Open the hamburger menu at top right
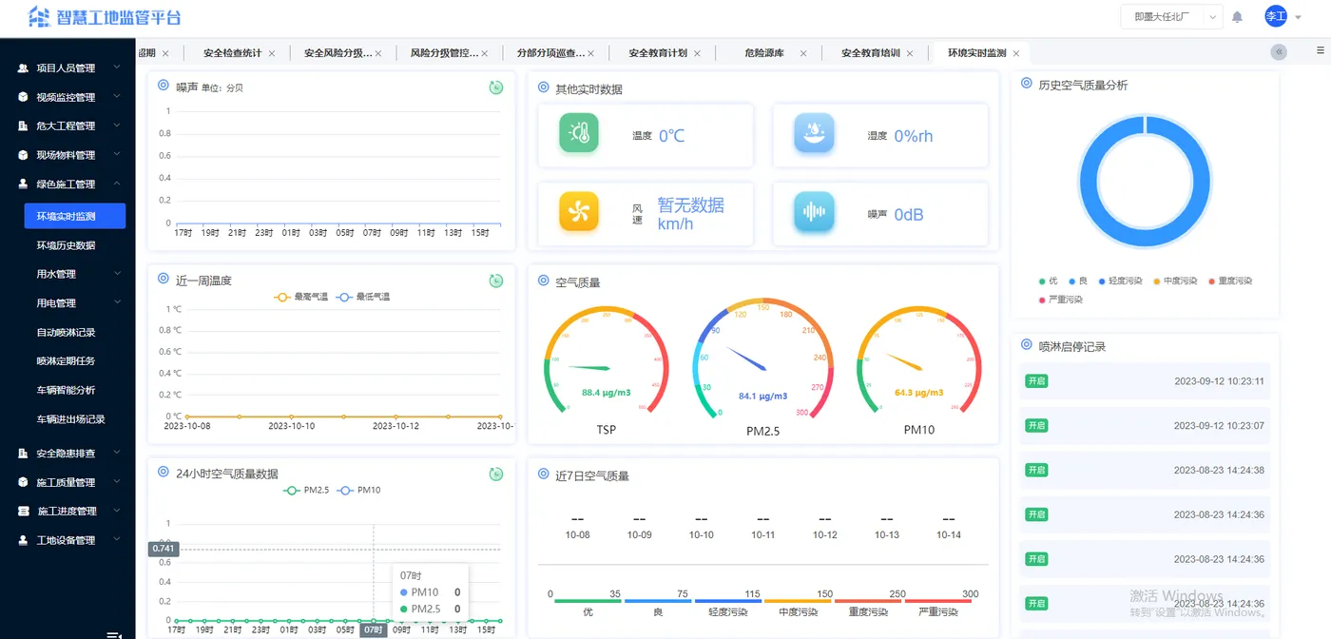 coord(1321,50)
